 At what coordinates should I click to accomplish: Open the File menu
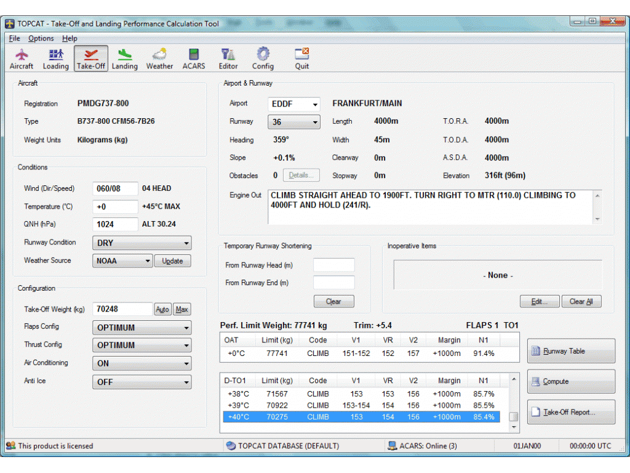15,38
